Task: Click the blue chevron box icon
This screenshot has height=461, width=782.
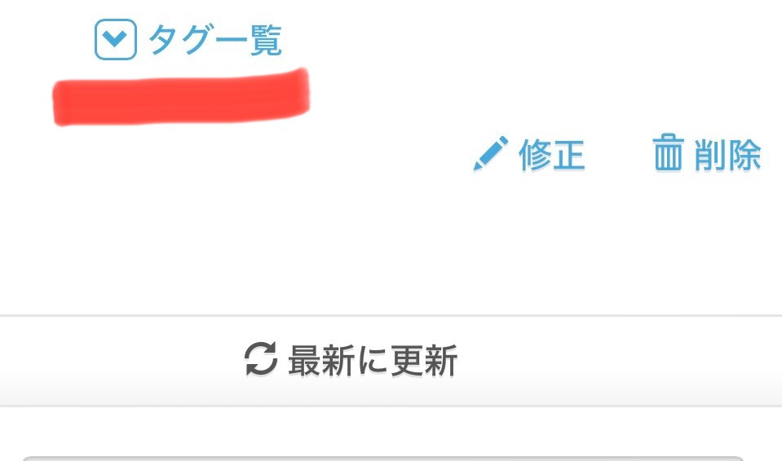Action: (116, 39)
